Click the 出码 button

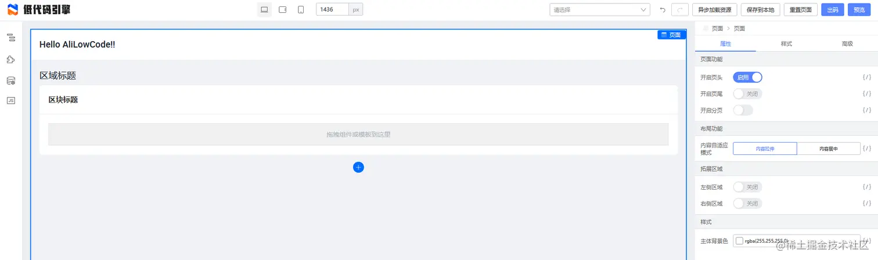click(x=833, y=10)
